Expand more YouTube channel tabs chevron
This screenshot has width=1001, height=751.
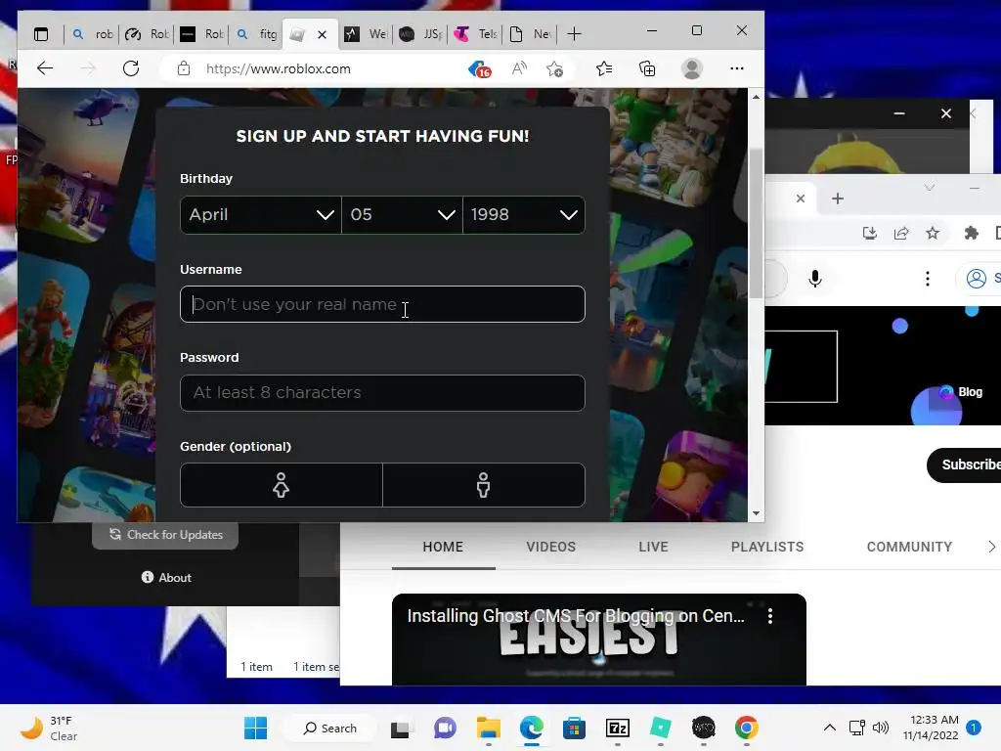pos(991,547)
